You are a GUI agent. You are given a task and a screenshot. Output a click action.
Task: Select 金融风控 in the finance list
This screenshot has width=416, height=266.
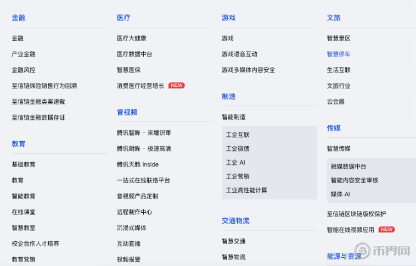[24, 70]
